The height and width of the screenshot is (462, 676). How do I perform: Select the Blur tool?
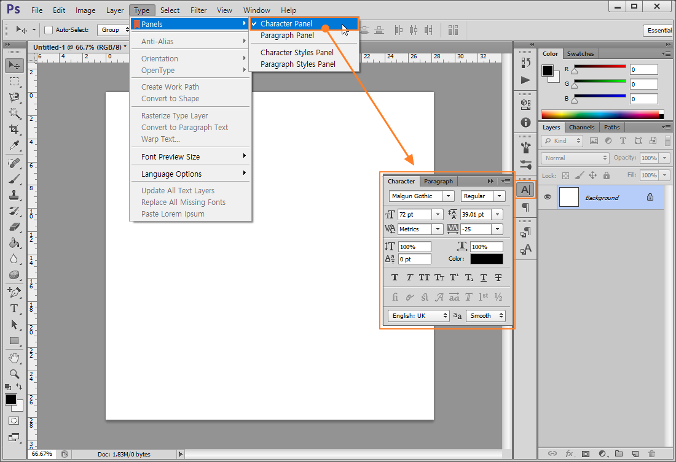[x=14, y=259]
